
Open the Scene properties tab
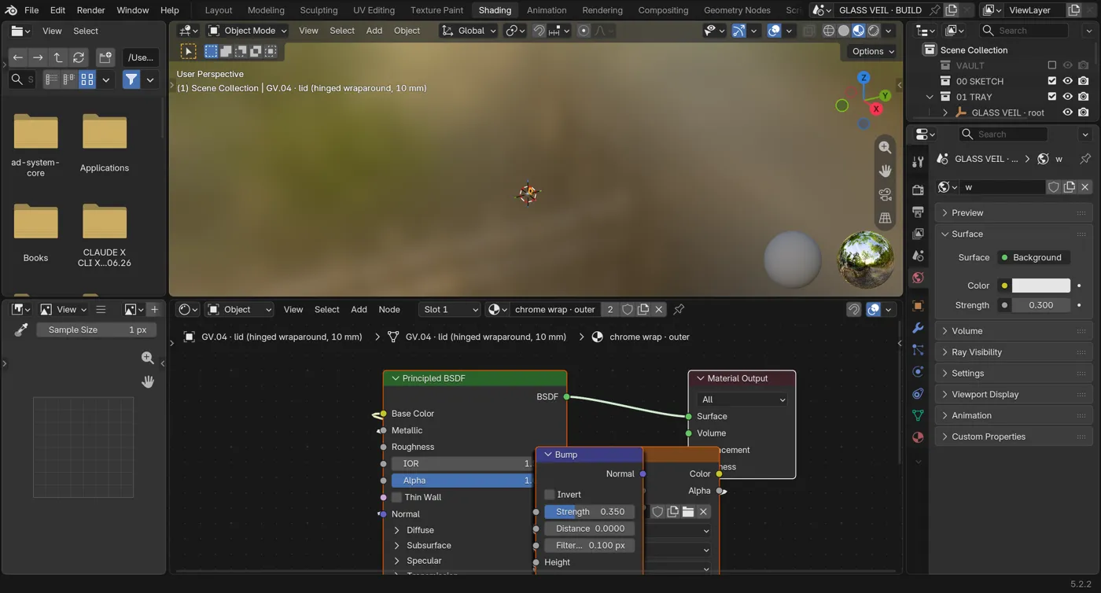918,256
